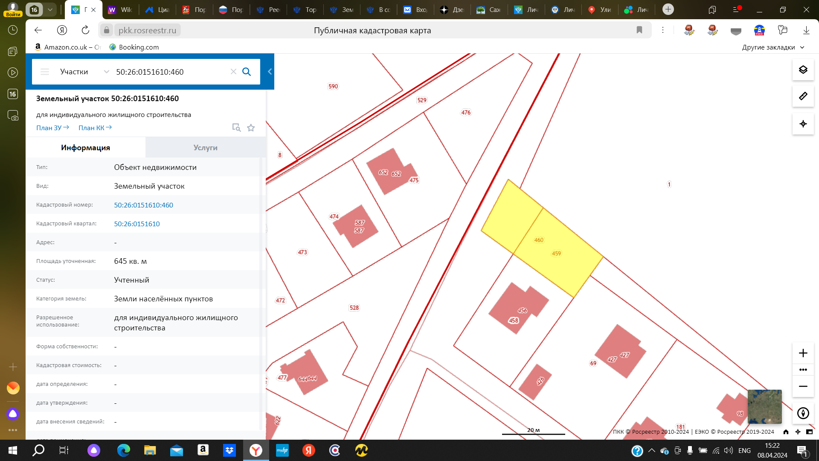The width and height of the screenshot is (819, 461).
Task: Clear the cadastral number search field
Action: tap(233, 72)
